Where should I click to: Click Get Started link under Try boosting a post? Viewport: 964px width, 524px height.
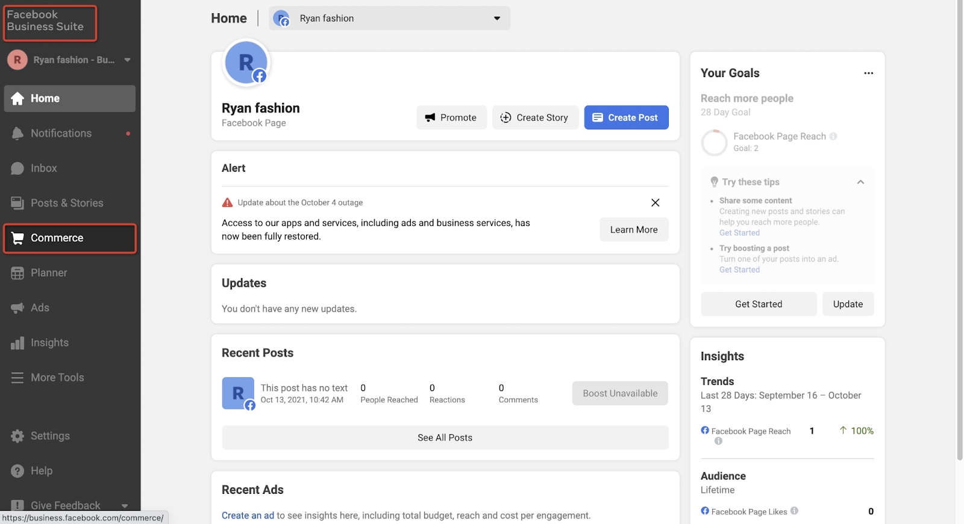pyautogui.click(x=739, y=270)
